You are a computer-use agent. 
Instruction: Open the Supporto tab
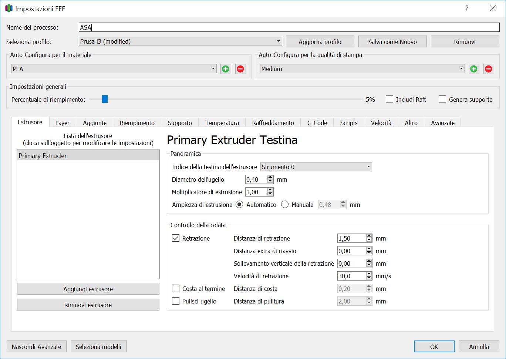point(180,123)
